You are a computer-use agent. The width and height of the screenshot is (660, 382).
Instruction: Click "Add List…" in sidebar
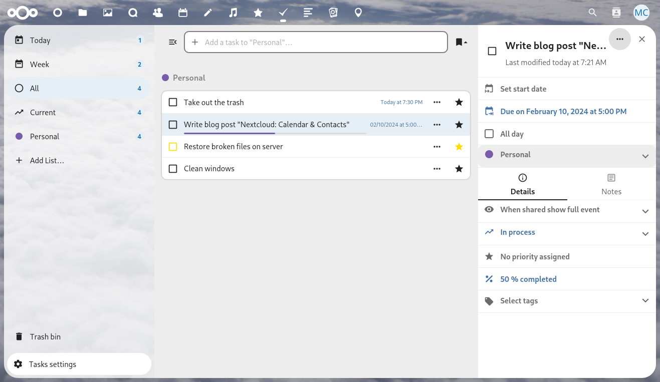pos(47,161)
